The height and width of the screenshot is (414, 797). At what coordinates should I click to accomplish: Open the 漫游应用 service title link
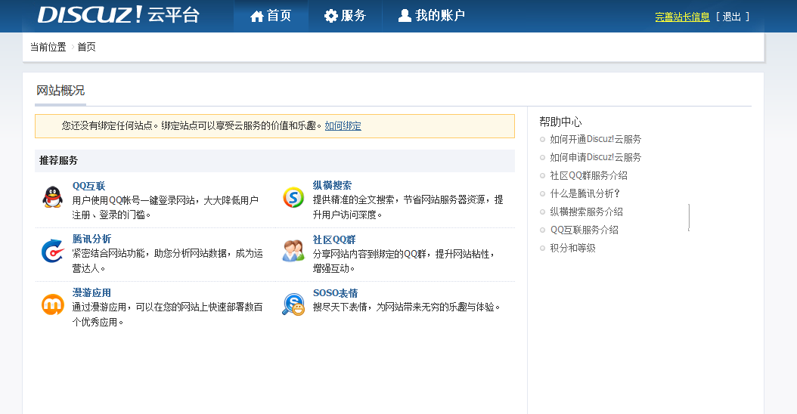pos(91,293)
